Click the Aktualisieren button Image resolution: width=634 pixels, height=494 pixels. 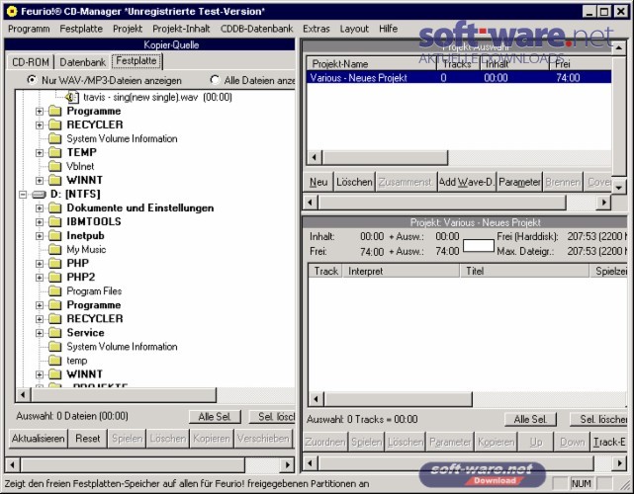[x=38, y=439]
